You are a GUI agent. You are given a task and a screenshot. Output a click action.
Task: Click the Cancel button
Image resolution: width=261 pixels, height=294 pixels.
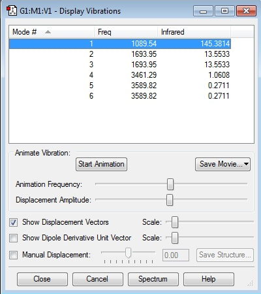pyautogui.click(x=98, y=279)
